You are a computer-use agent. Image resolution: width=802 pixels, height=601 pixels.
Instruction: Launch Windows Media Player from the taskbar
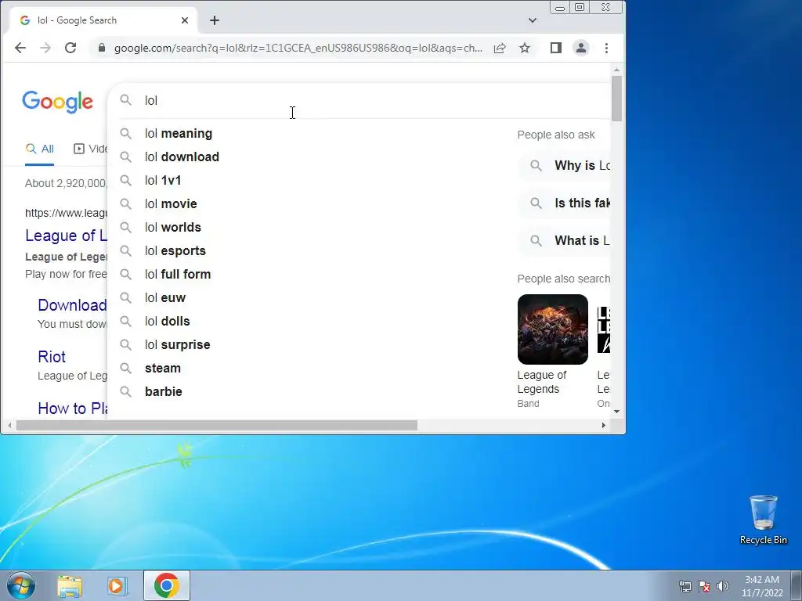(x=117, y=585)
